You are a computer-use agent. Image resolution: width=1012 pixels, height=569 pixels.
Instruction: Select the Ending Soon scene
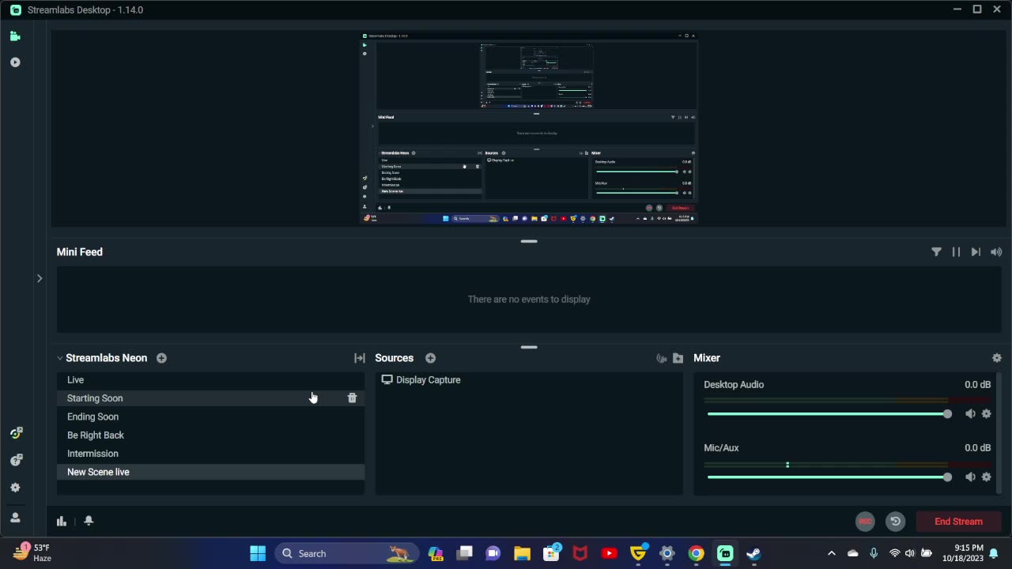(210, 416)
